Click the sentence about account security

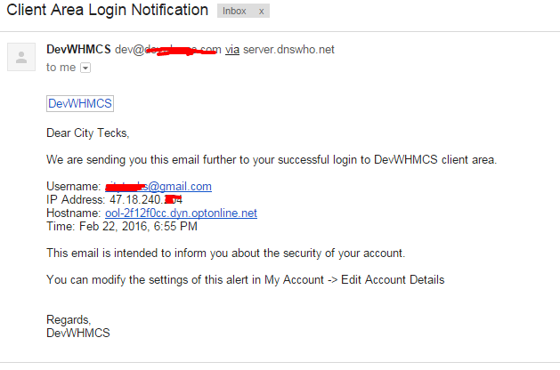click(226, 253)
